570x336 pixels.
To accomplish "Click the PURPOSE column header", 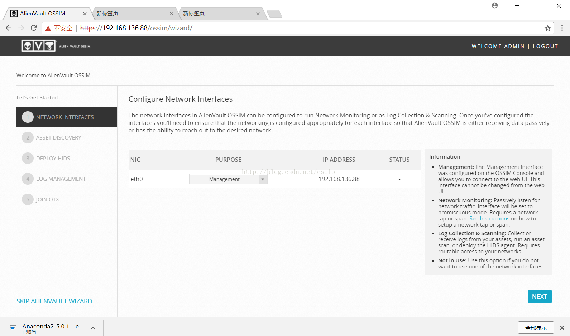I will pyautogui.click(x=228, y=160).
